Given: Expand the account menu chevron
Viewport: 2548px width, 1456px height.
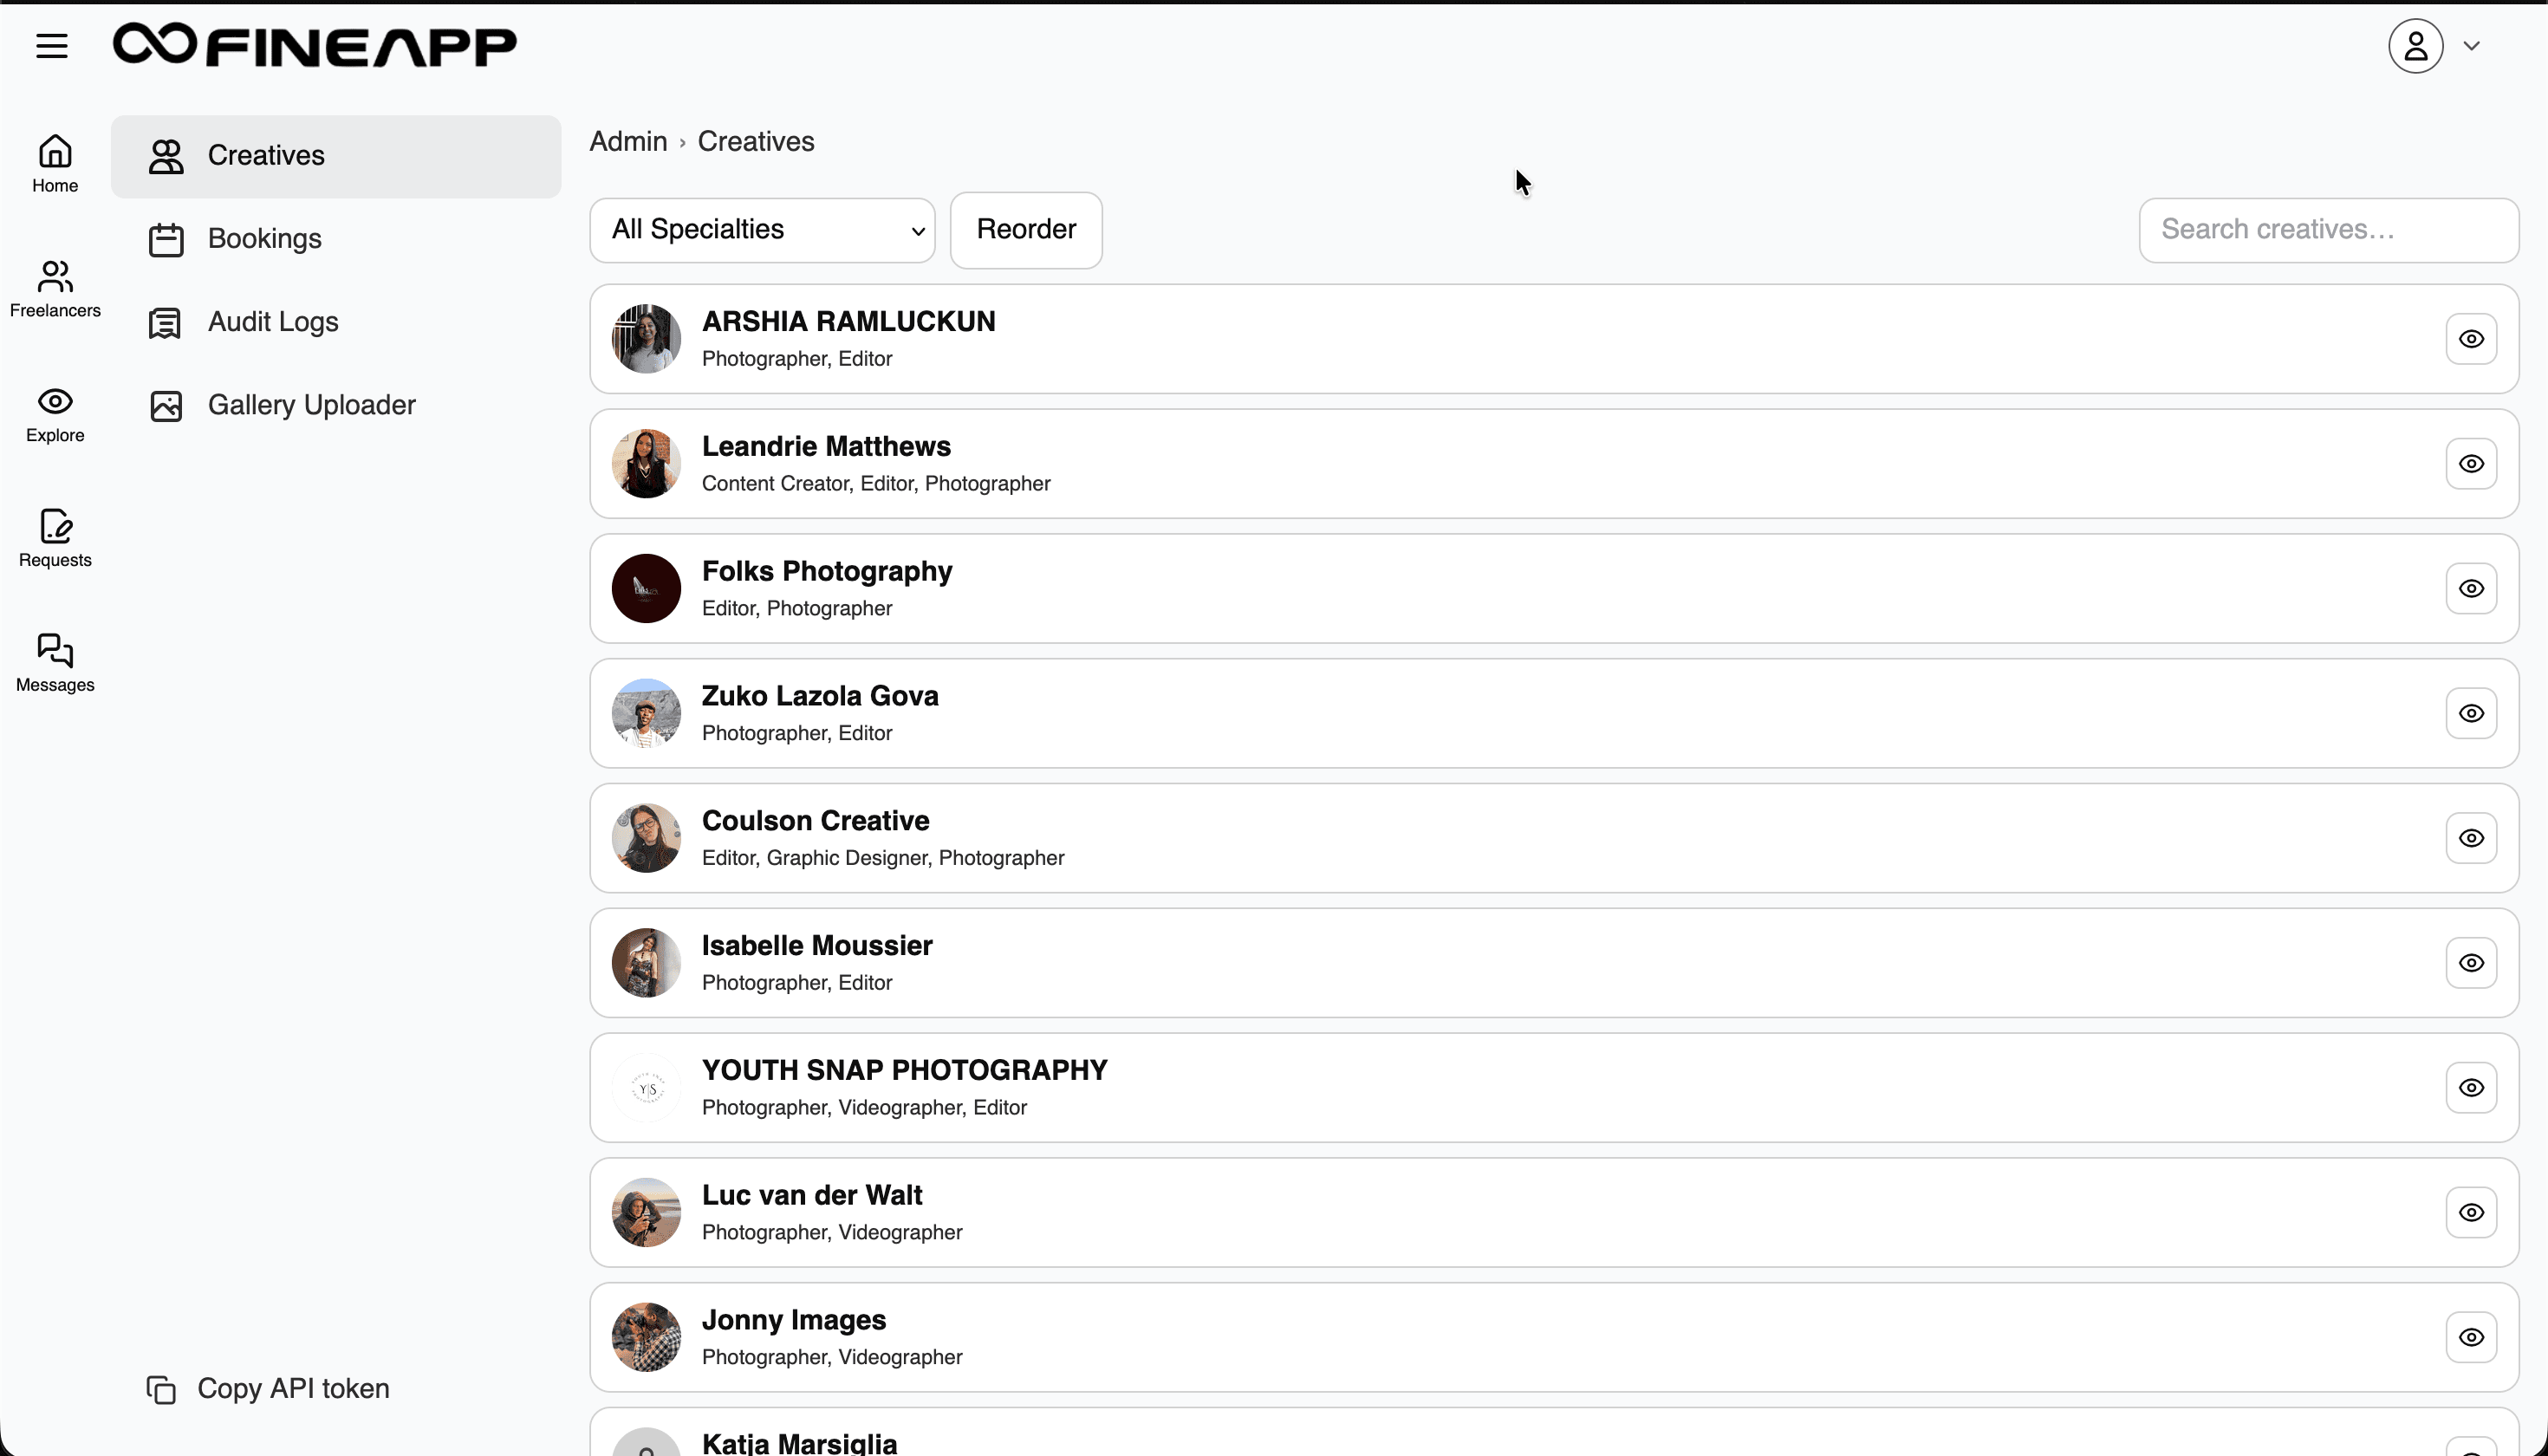Looking at the screenshot, I should [2472, 46].
